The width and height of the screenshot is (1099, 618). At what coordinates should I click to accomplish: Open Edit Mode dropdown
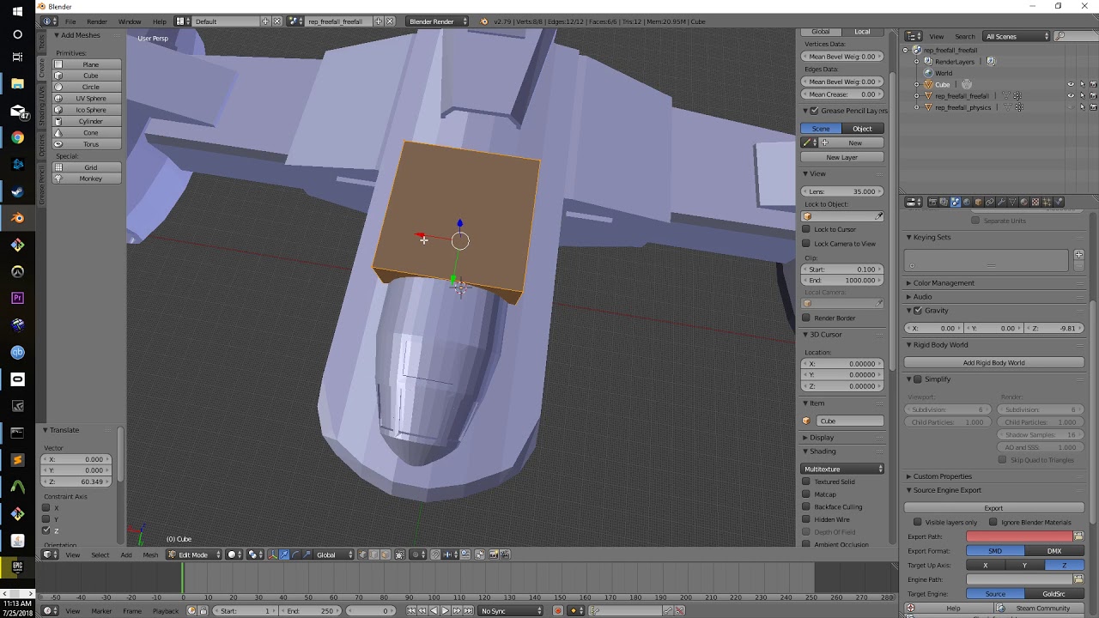click(195, 554)
